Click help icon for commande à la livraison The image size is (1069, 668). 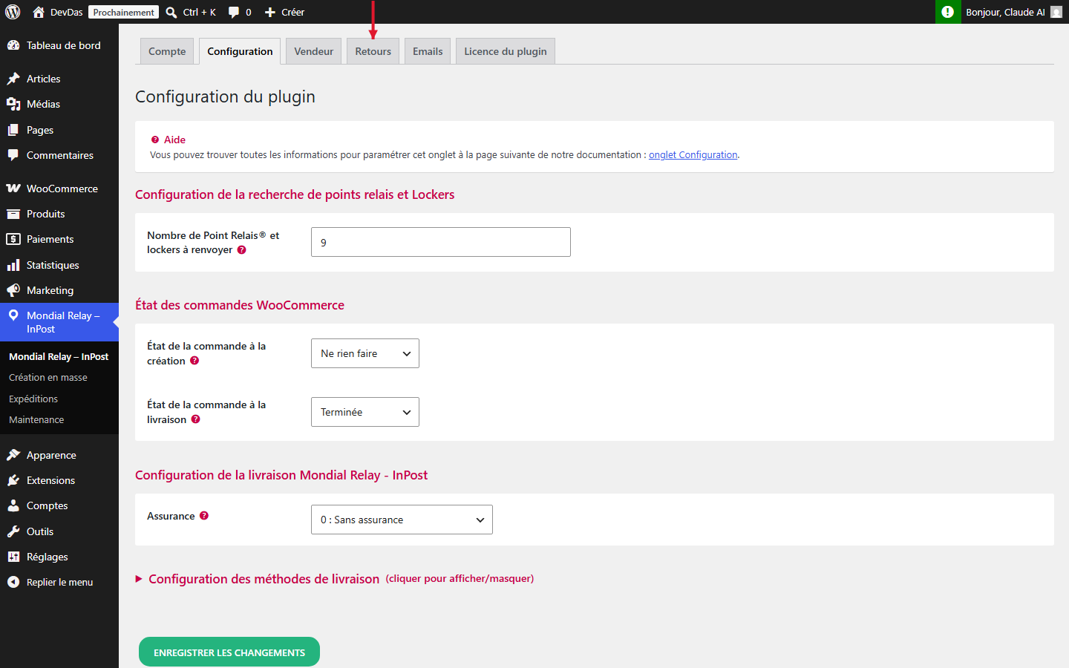tap(196, 419)
